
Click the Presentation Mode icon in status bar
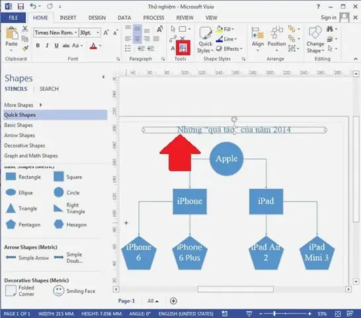click(x=249, y=314)
